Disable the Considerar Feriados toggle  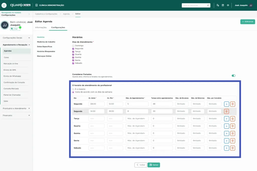[x=234, y=76]
